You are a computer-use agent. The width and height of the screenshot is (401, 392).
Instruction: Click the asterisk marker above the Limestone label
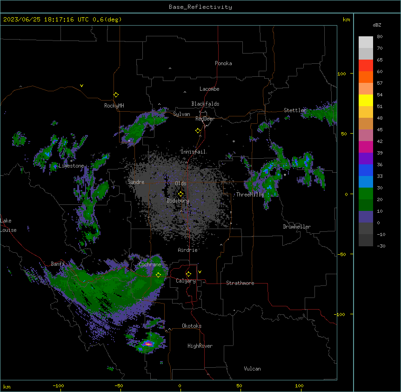71,161
